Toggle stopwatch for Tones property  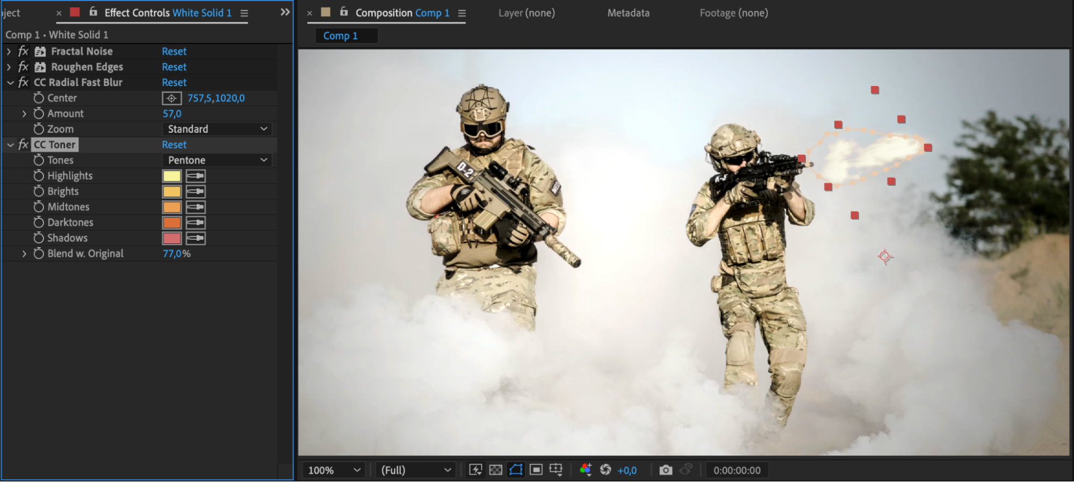pyautogui.click(x=39, y=160)
